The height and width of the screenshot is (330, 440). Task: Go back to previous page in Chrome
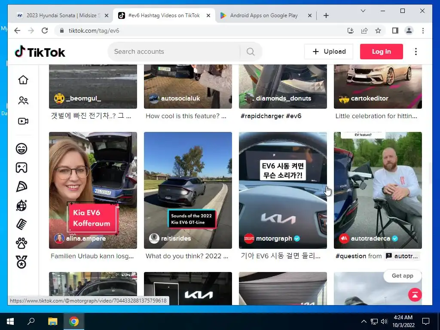[17, 31]
